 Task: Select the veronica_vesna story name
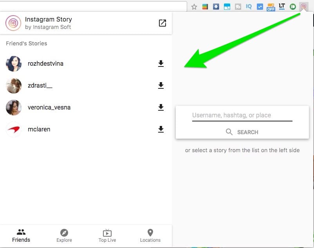pos(49,108)
